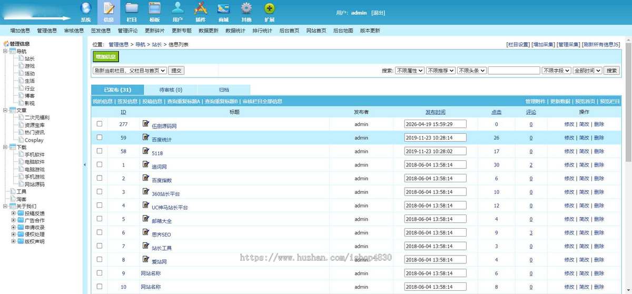Image resolution: width=632 pixels, height=294 pixels.
Task: Open the 不限推荐 search dropdown
Action: (441, 70)
